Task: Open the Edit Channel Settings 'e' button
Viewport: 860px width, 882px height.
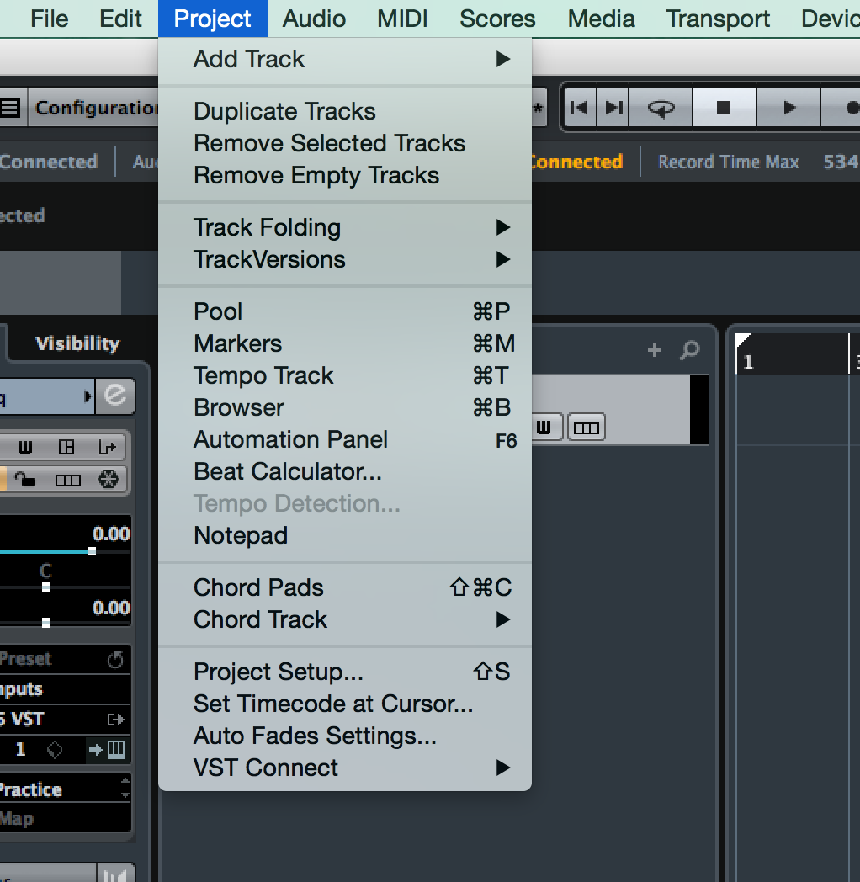Action: (x=115, y=396)
